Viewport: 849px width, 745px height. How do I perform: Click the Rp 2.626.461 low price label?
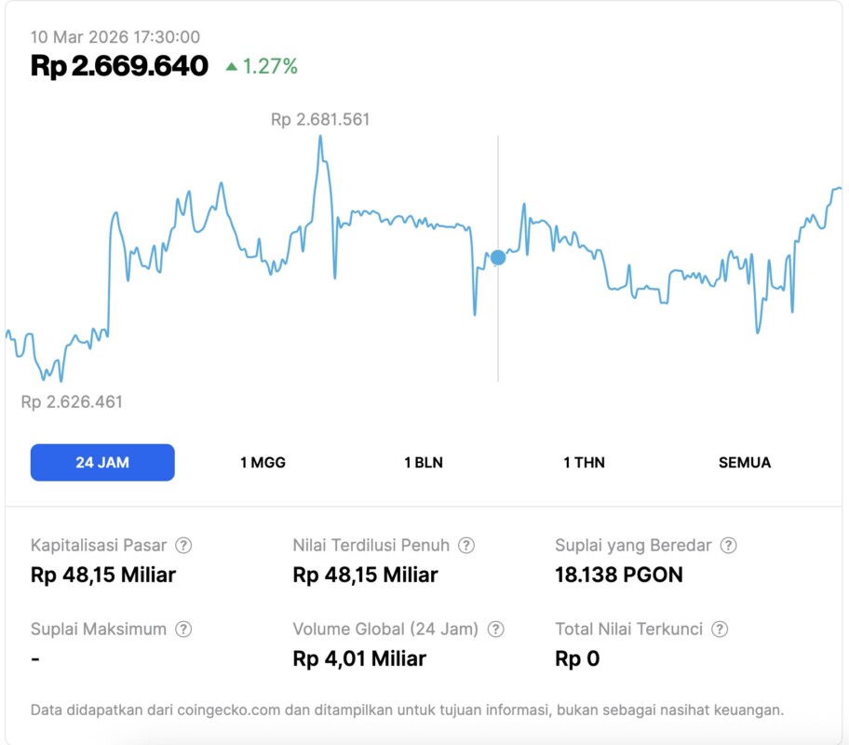pyautogui.click(x=73, y=402)
